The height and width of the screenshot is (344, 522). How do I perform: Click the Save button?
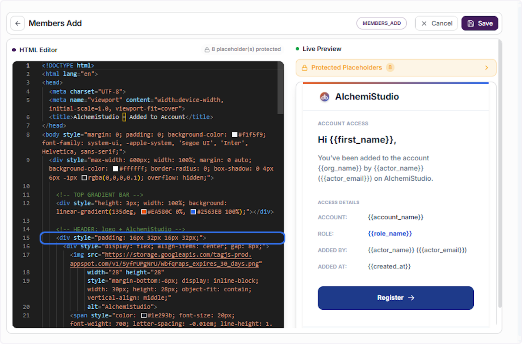[x=480, y=23]
